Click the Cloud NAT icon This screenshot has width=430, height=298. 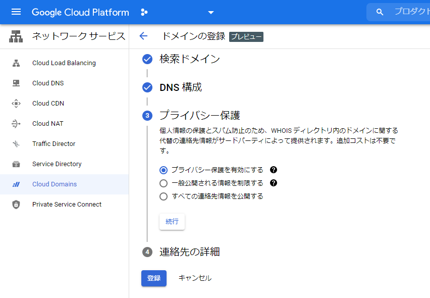pos(16,124)
